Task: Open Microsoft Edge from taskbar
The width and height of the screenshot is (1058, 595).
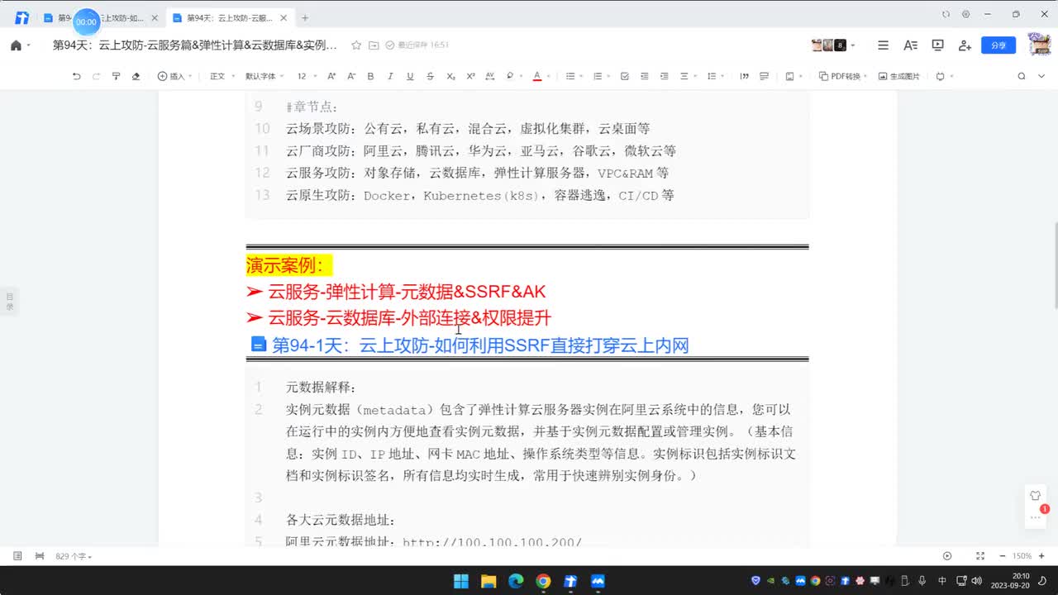Action: coord(516,581)
